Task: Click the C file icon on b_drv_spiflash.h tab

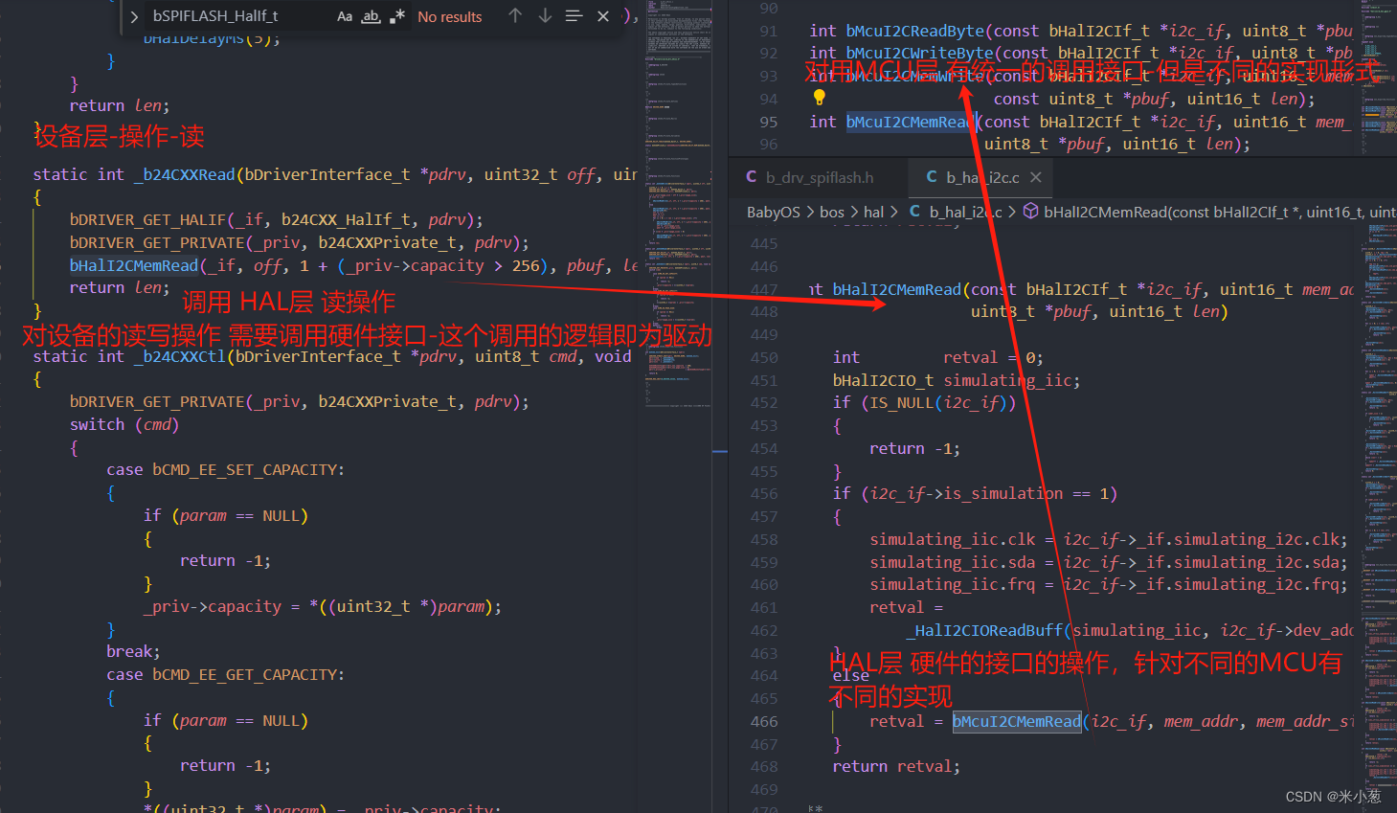Action: 752,177
